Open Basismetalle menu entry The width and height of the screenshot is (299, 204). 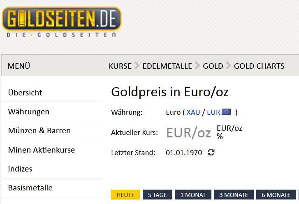click(x=30, y=188)
